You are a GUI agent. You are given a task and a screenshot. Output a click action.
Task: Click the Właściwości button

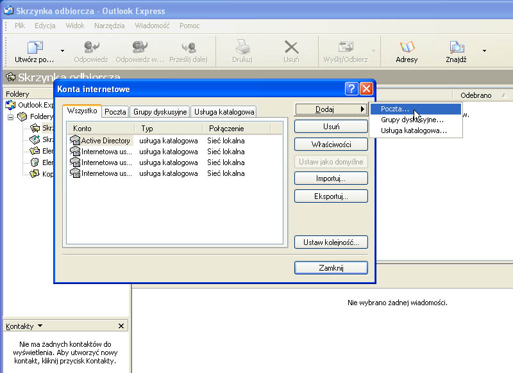pos(331,145)
